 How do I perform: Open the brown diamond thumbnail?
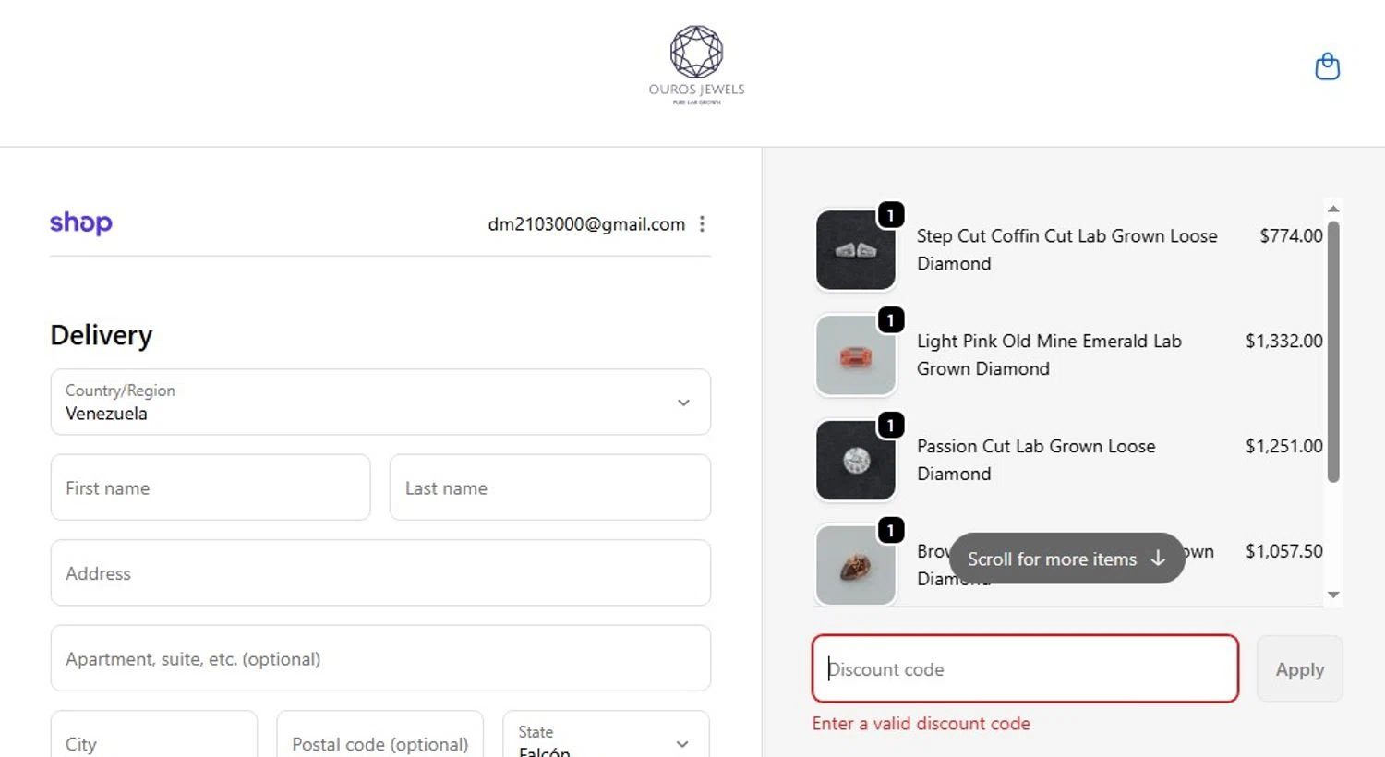click(856, 565)
